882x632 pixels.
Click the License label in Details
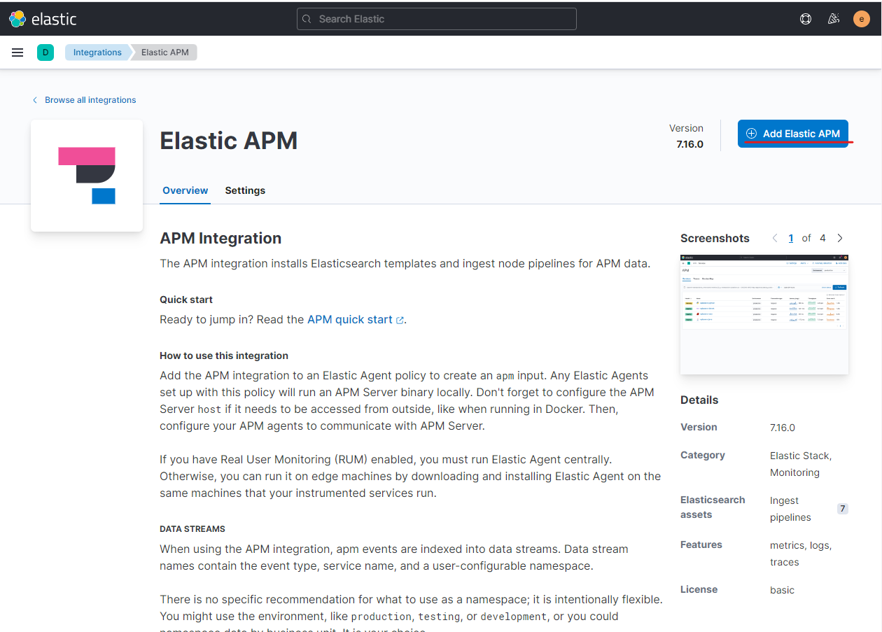coord(699,589)
